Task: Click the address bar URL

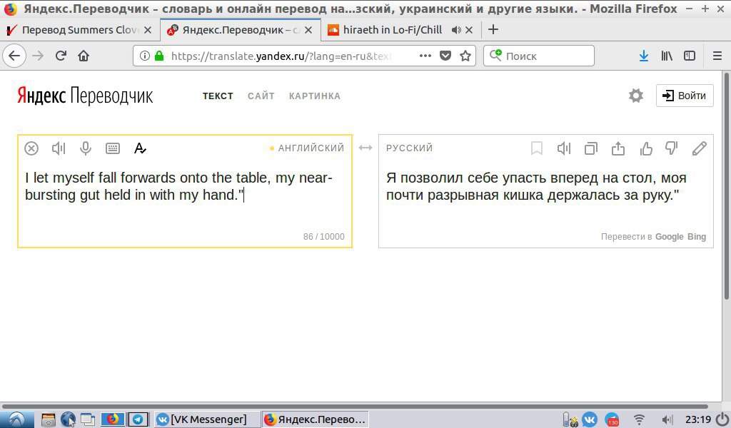Action: (281, 56)
